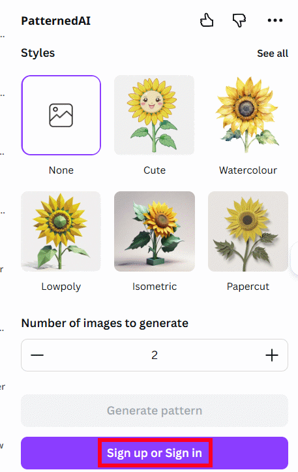Choose the Cute sunflower style
This screenshot has width=298, height=472.
point(155,115)
